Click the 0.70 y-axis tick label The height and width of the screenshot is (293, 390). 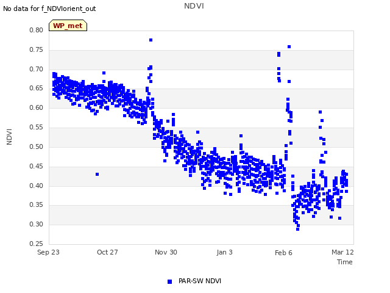coord(37,69)
